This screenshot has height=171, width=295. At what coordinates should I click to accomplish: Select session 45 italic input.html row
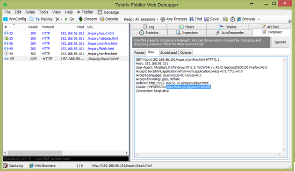(66, 59)
